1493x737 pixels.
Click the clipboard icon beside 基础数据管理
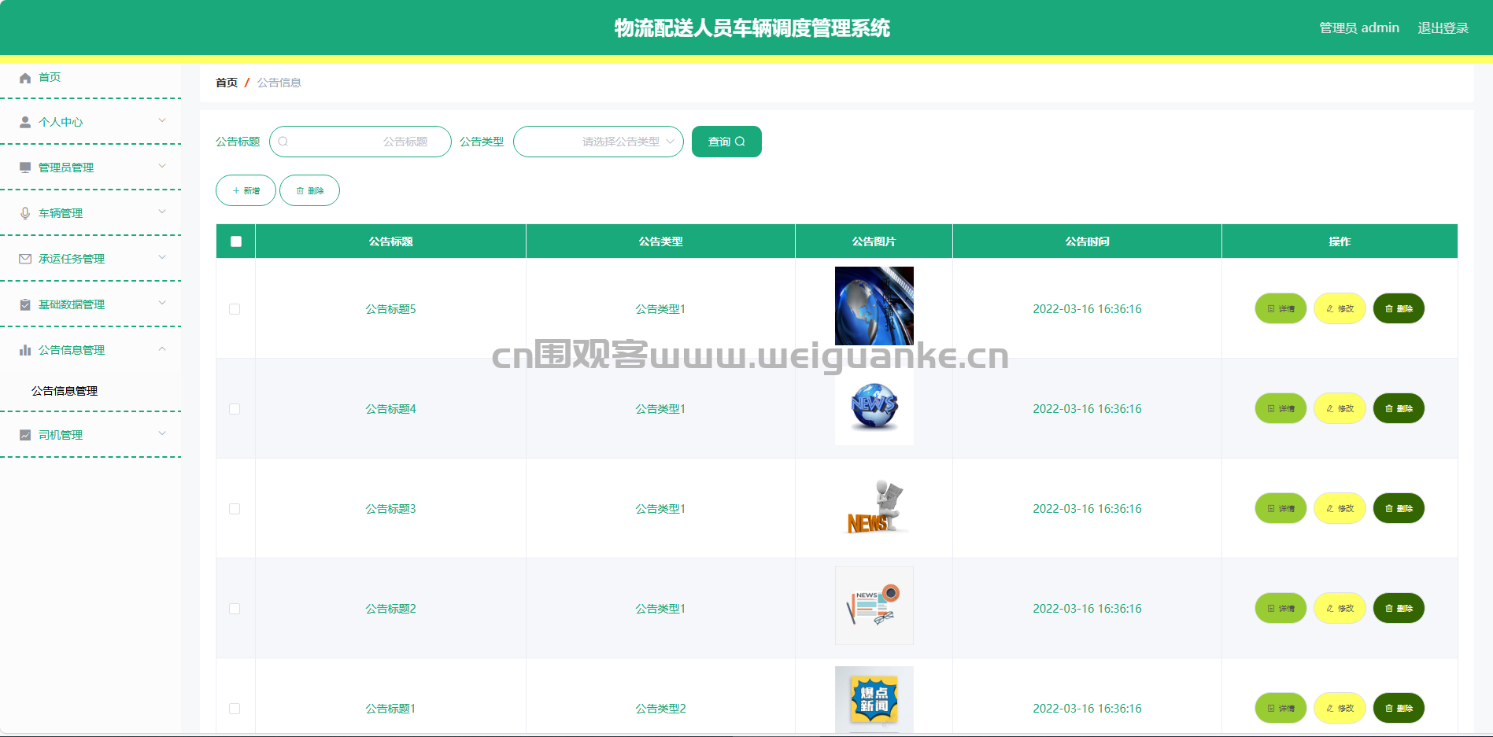(x=25, y=304)
